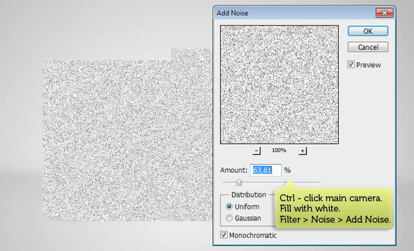Select the Uniform distribution option
Image resolution: width=414 pixels, height=251 pixels.
point(229,207)
